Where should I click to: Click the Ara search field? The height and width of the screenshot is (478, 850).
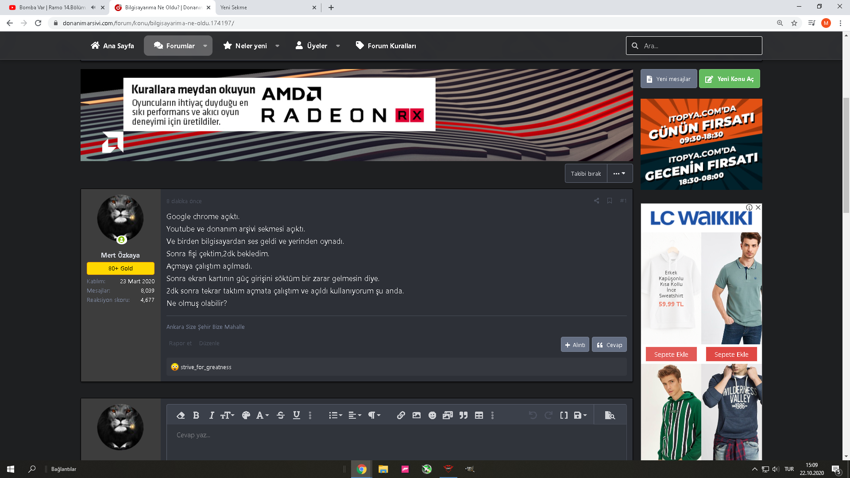[x=699, y=46]
